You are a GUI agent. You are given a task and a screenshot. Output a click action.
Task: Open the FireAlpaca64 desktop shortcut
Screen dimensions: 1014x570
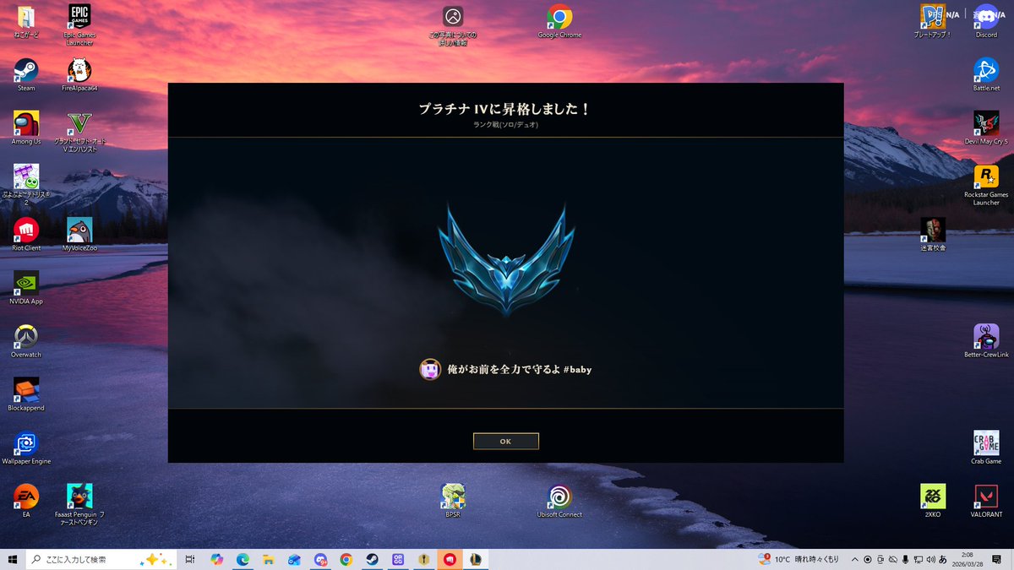79,75
